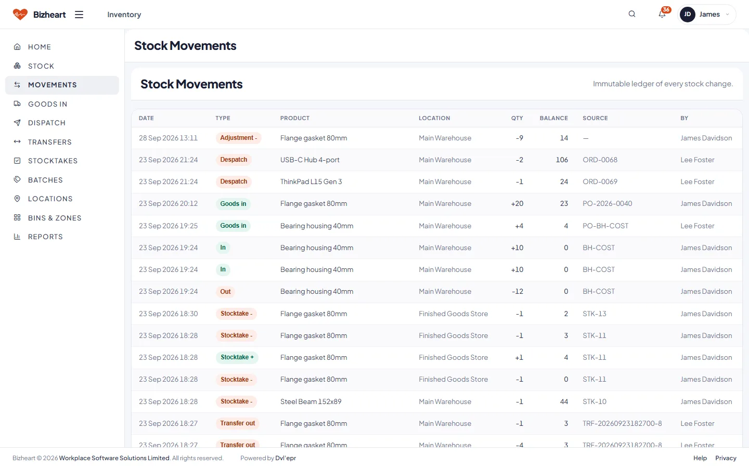This screenshot has width=749, height=468.
Task: Select source ORD-0068 in the table
Action: pos(600,160)
